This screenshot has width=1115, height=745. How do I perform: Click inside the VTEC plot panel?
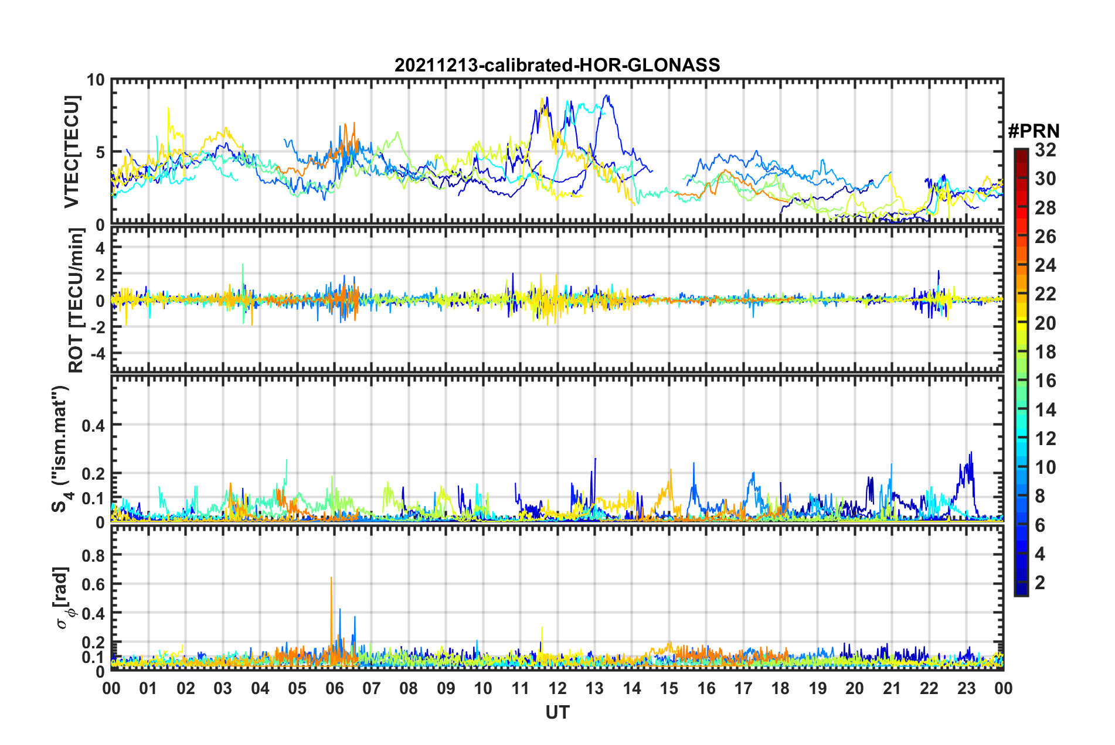[557, 152]
